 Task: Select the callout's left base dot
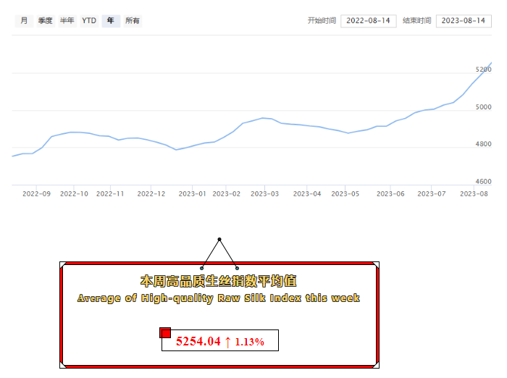point(202,268)
